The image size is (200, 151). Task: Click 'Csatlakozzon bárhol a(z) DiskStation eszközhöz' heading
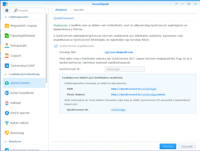92,78
